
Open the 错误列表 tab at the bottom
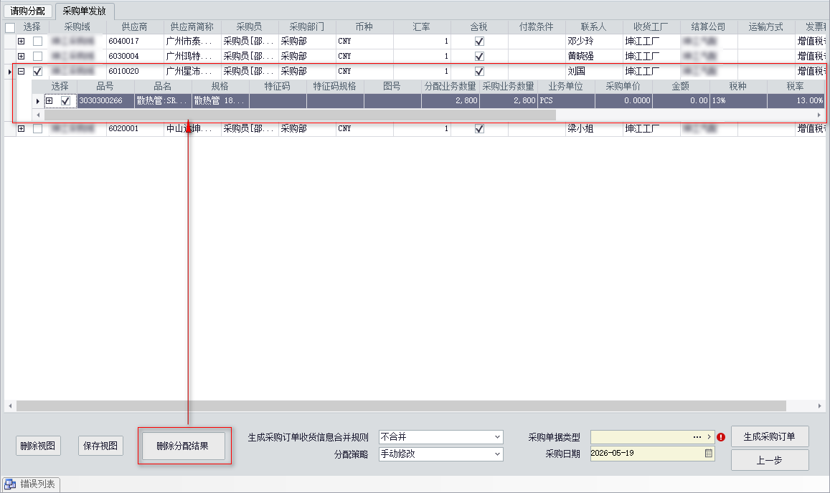pos(32,484)
